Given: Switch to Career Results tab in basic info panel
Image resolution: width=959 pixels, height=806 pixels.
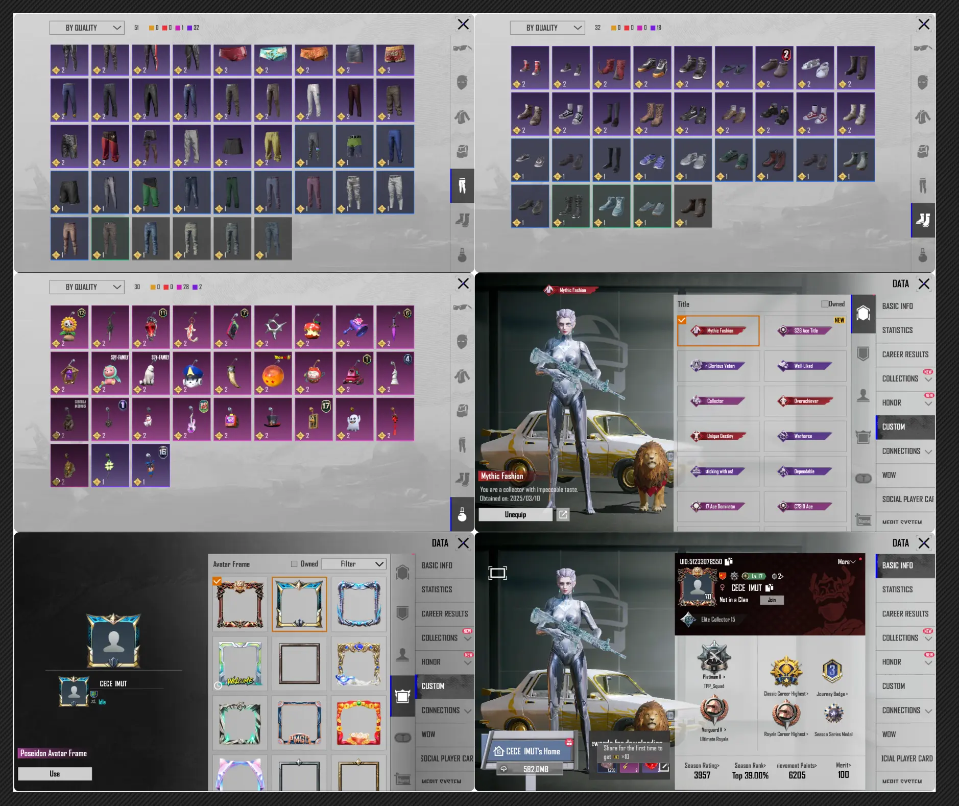Looking at the screenshot, I should pos(905,613).
